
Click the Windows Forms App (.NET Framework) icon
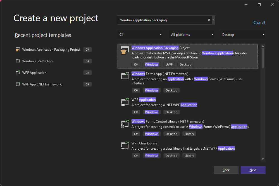(x=125, y=76)
